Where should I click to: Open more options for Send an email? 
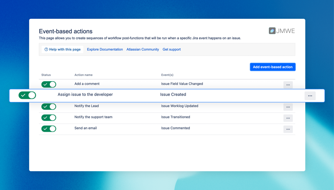(288, 129)
